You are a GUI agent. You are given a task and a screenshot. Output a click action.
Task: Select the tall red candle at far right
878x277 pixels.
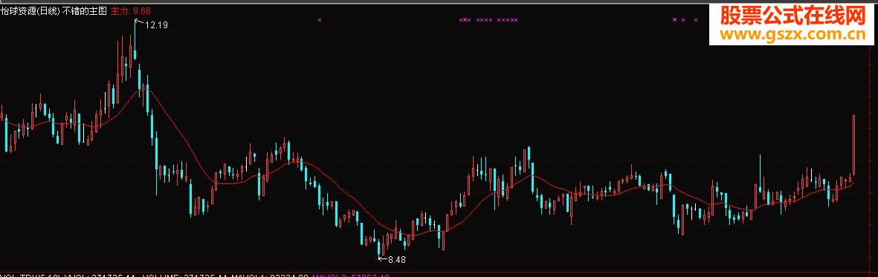854,144
